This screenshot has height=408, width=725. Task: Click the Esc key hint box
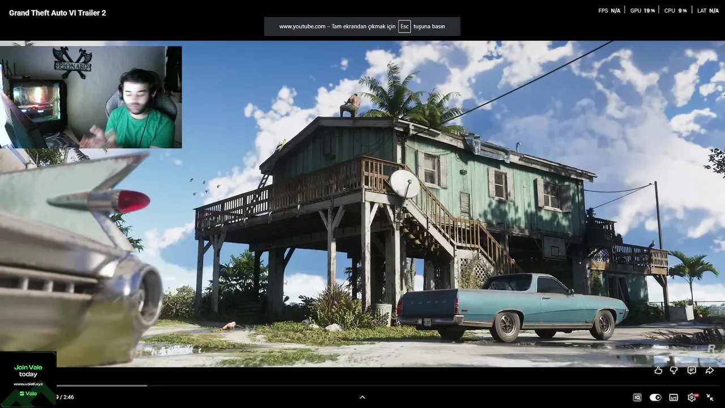(404, 27)
